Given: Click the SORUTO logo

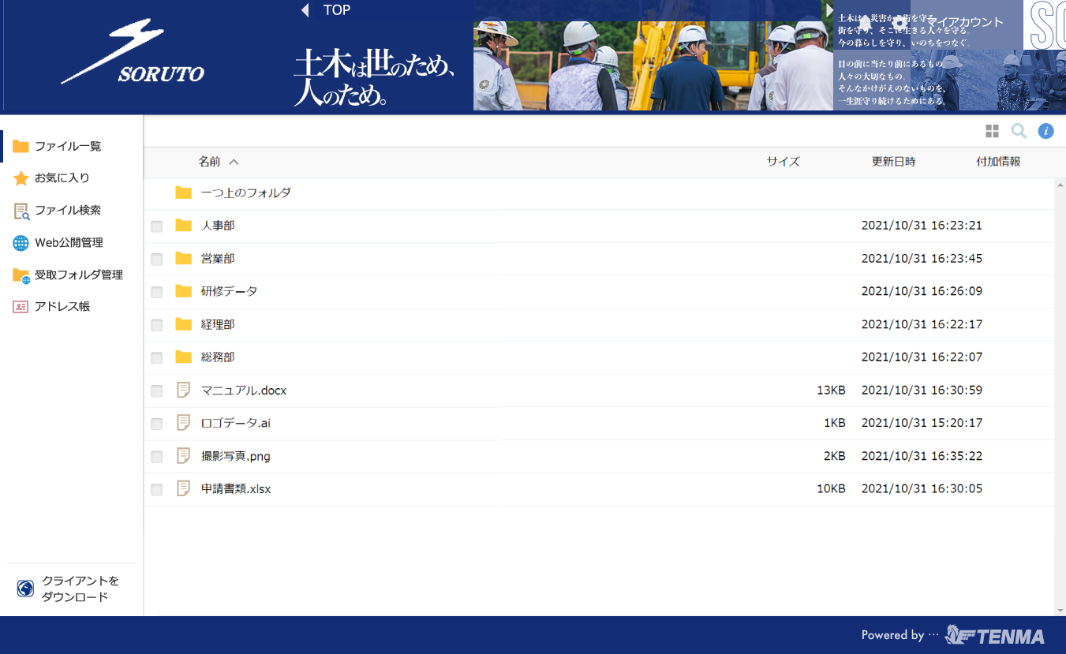Looking at the screenshot, I should [133, 54].
